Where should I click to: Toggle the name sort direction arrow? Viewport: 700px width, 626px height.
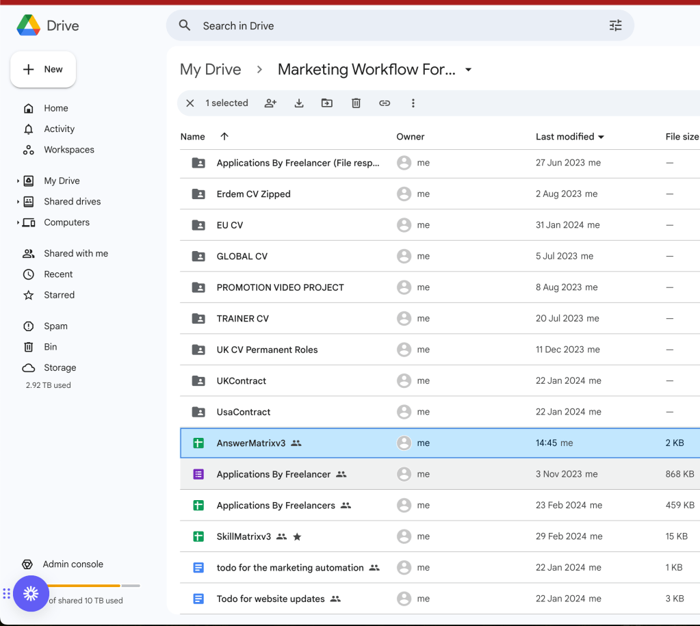point(224,136)
